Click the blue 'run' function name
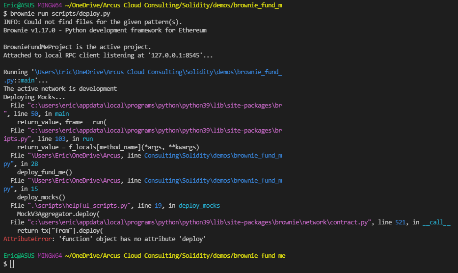 (88, 139)
